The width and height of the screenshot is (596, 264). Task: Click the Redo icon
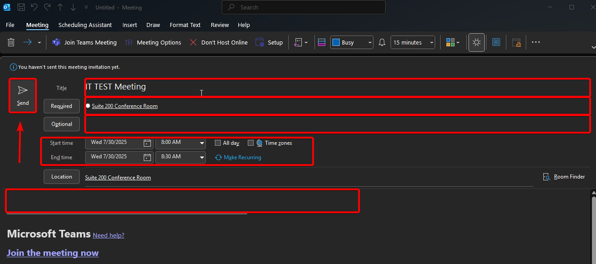pyautogui.click(x=47, y=7)
